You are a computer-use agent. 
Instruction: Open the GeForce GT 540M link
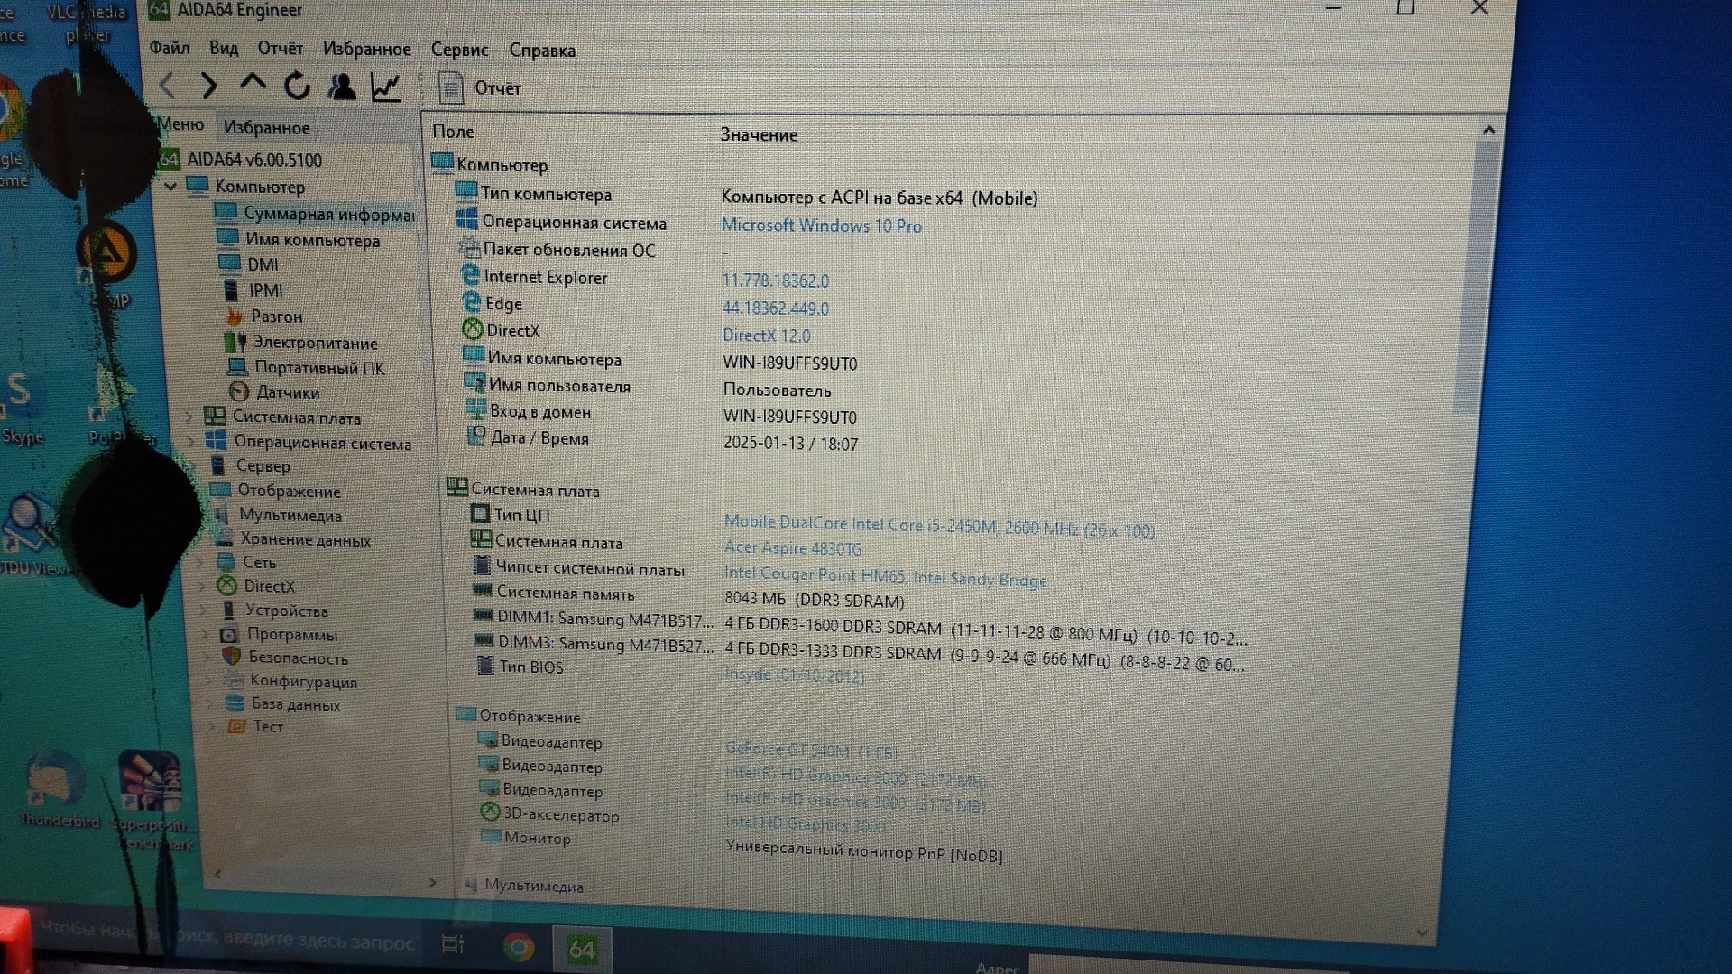(811, 749)
